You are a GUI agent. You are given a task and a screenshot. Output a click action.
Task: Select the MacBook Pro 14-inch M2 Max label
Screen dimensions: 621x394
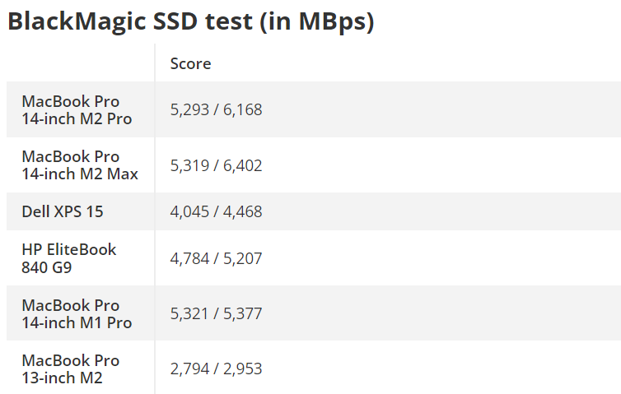(x=80, y=165)
